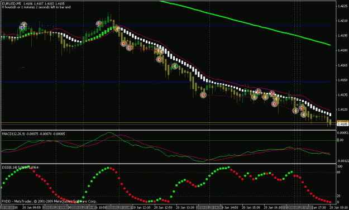Click the 1.4225 price axis label

point(343,6)
